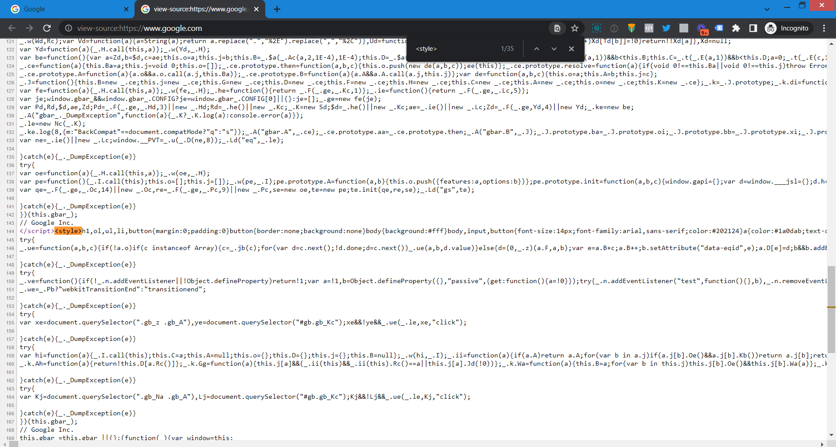The image size is (836, 447).
Task: Open the orange shield extension
Action: tap(631, 28)
